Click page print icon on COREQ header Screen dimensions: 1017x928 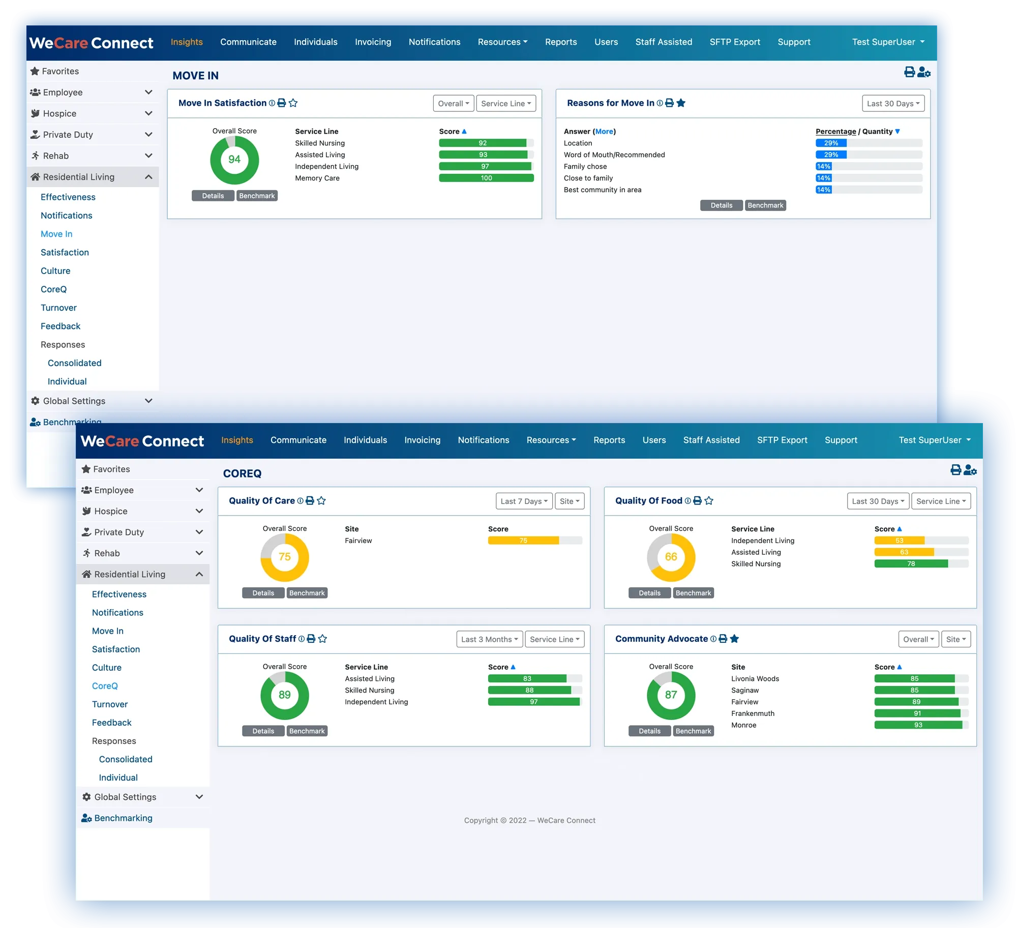[955, 470]
